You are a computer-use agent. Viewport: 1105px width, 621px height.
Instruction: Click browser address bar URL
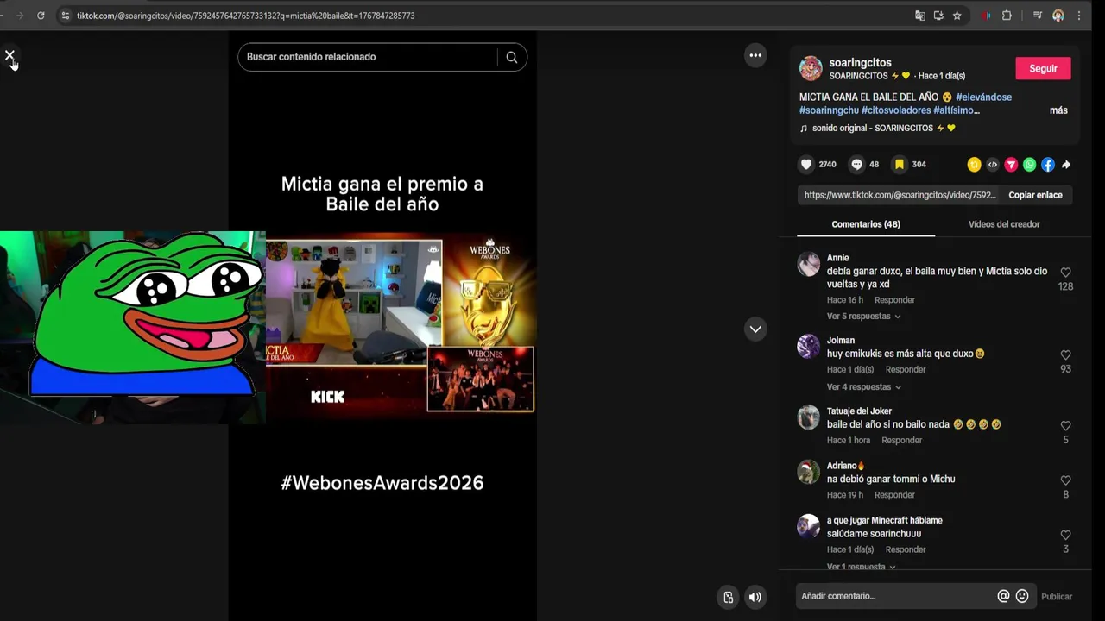tap(246, 16)
